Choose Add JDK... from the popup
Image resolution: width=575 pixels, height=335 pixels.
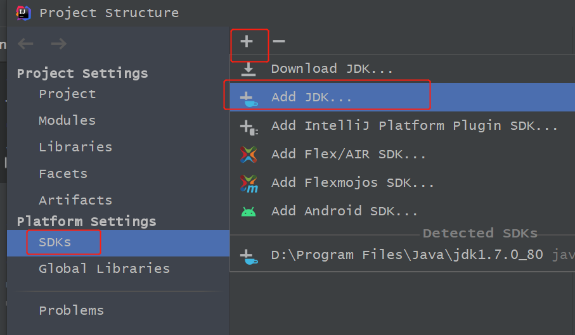coord(311,98)
